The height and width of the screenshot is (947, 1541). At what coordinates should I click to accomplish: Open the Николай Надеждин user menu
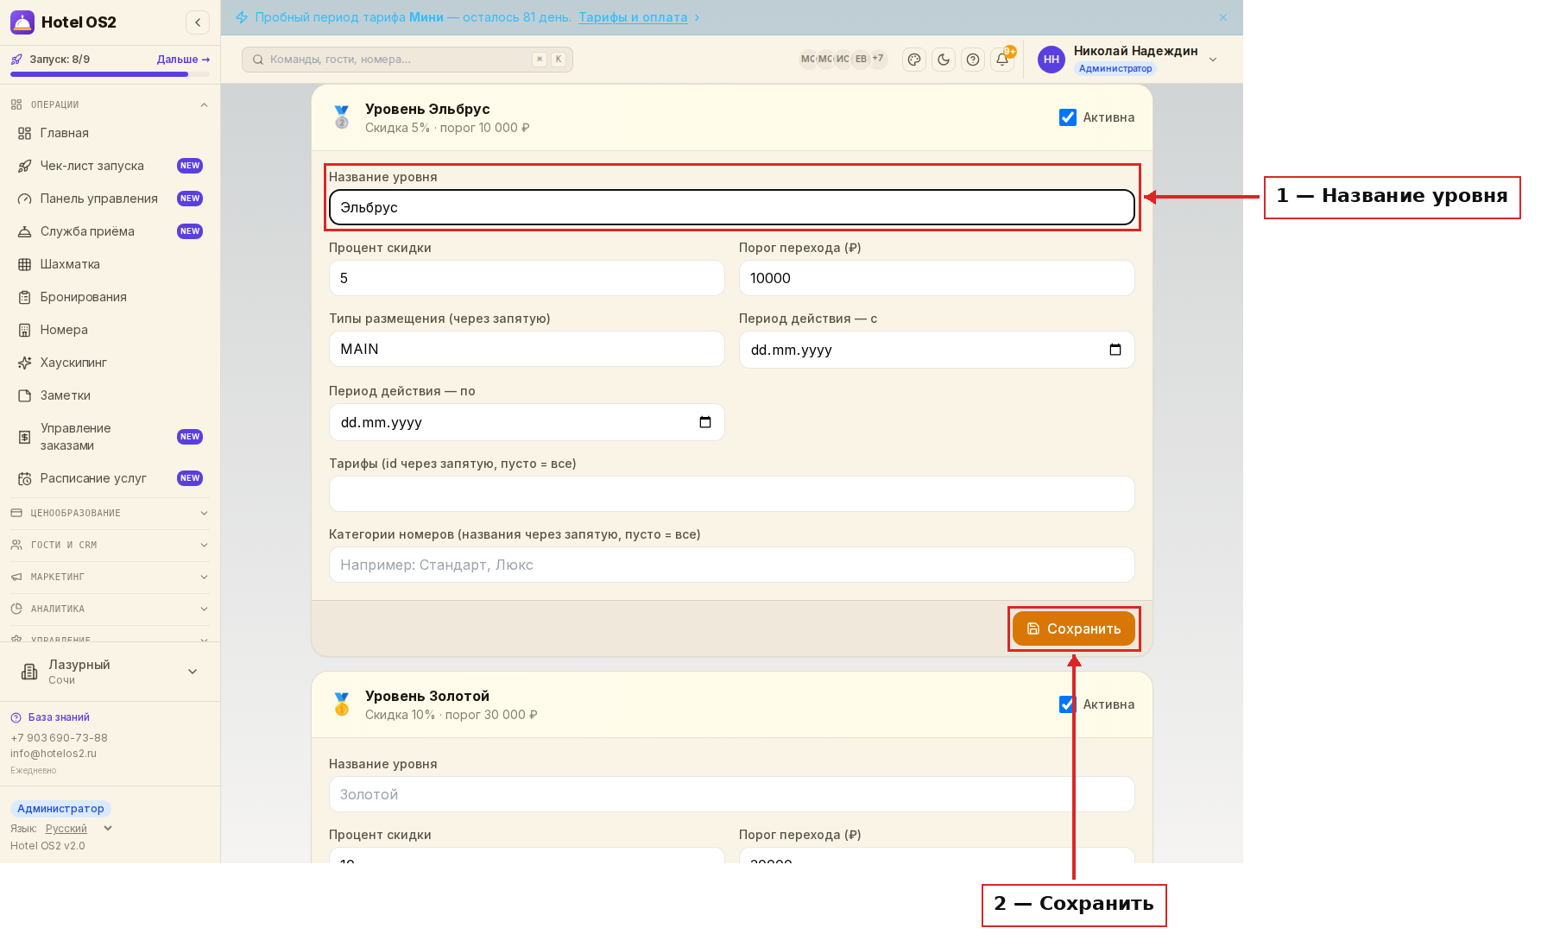point(1127,60)
